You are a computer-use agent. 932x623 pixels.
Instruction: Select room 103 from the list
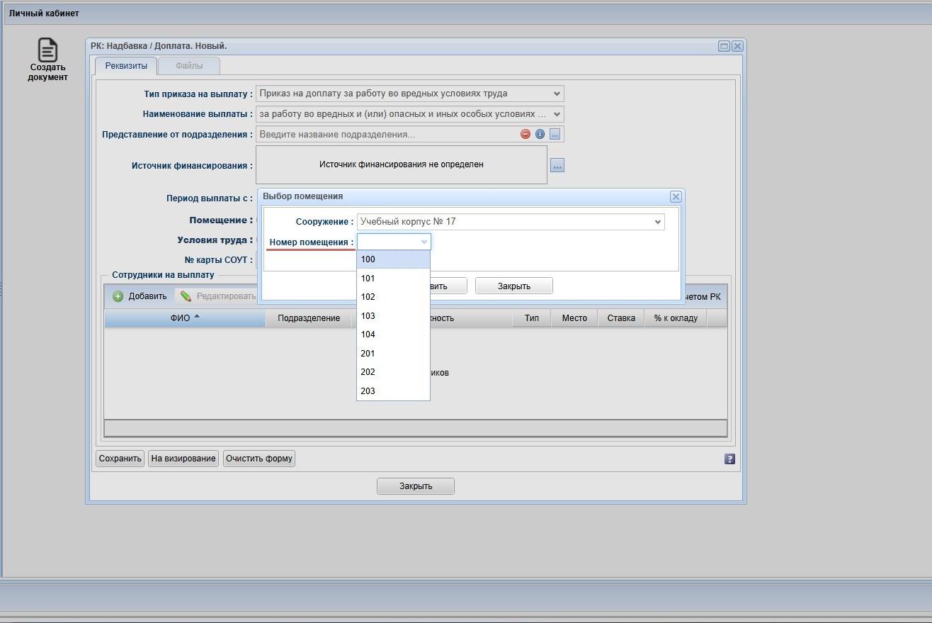[x=393, y=316]
